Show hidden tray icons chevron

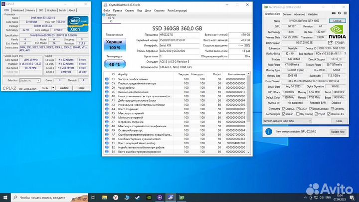click(305, 198)
